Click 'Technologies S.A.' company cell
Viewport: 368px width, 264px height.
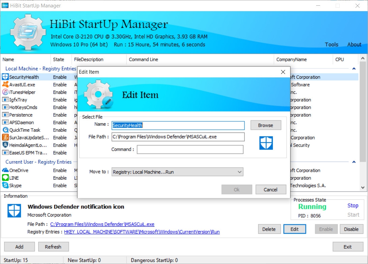[x=308, y=186]
